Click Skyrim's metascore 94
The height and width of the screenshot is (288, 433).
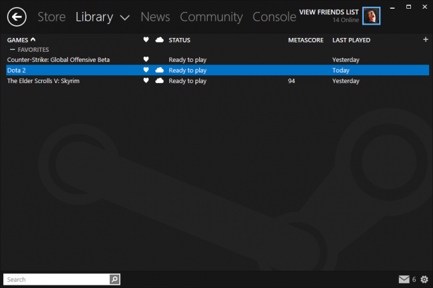click(291, 81)
